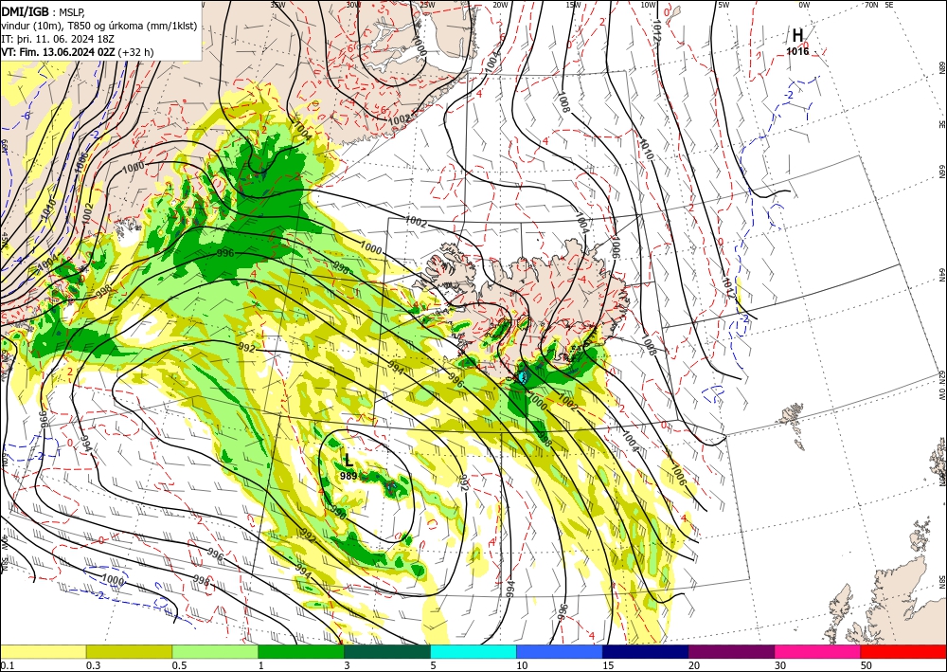The height and width of the screenshot is (672, 947).
Task: Click the olive 0.3–0.5 legend swatch
Action: 129,651
